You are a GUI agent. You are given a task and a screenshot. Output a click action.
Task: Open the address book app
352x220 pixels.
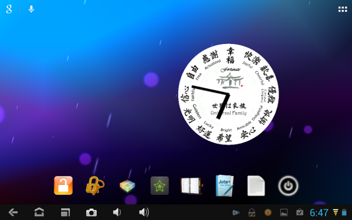point(191,186)
